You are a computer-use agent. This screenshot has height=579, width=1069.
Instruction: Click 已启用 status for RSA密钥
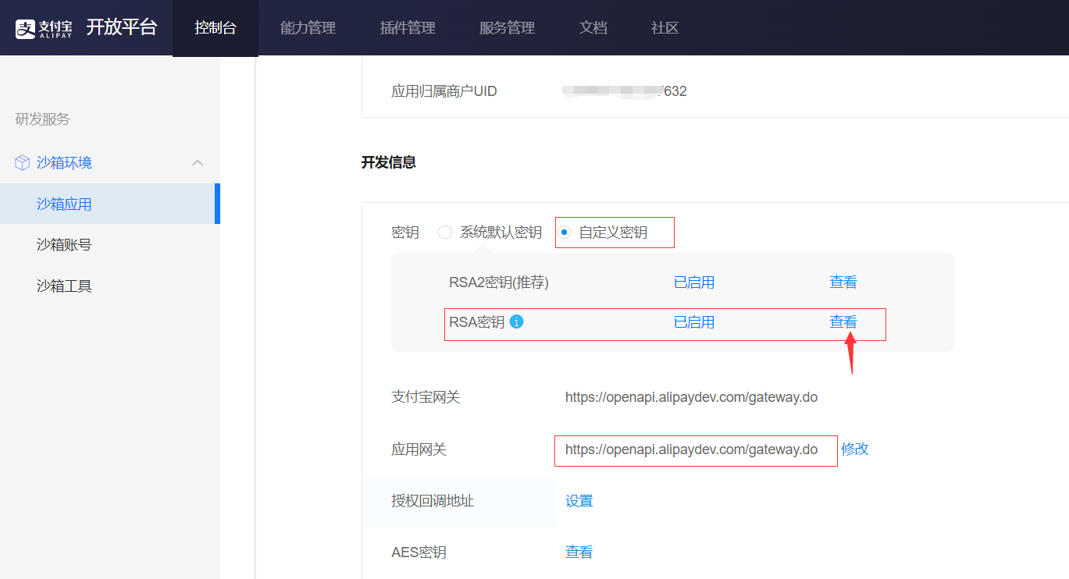(x=694, y=321)
